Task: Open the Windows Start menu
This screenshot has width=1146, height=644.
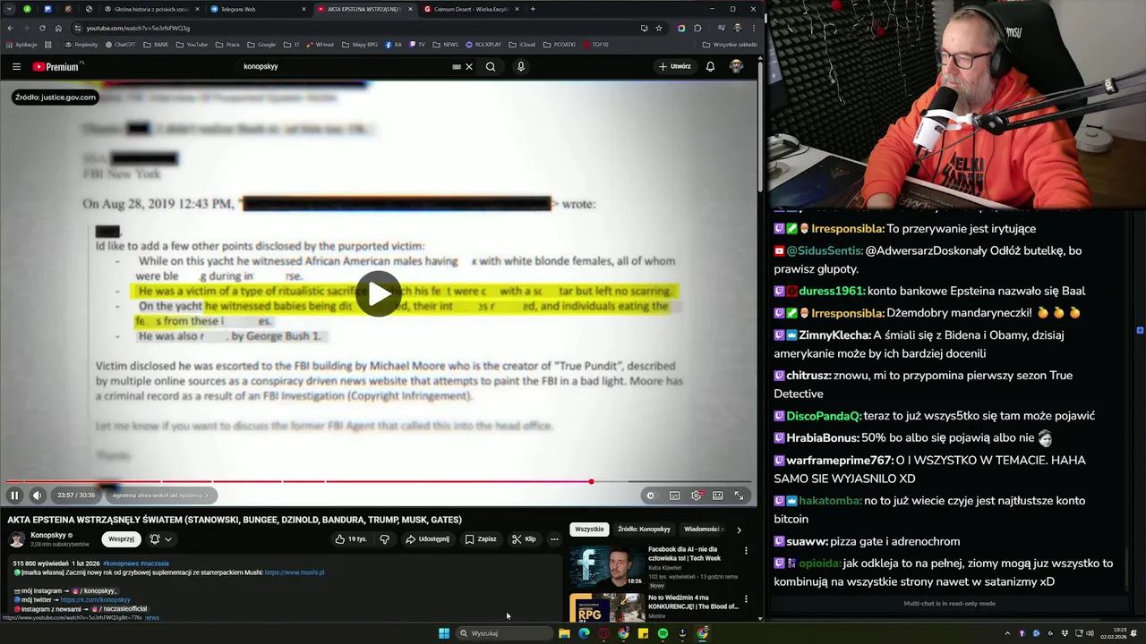Action: [444, 633]
